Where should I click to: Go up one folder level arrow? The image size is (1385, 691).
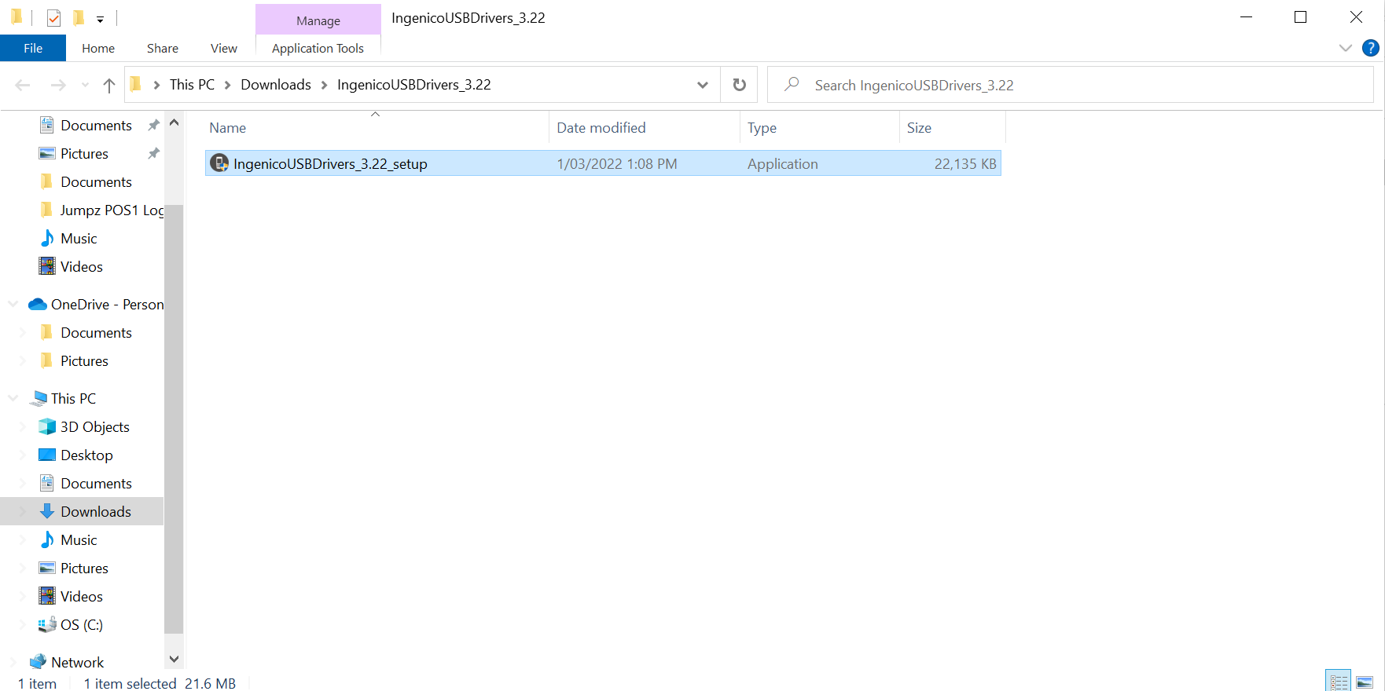(x=109, y=85)
